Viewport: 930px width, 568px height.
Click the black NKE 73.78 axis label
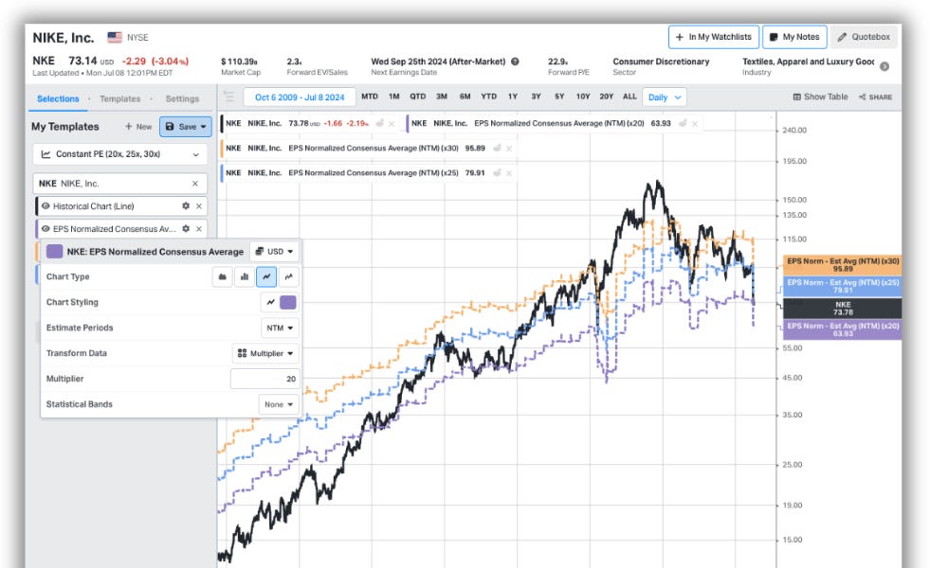pos(842,309)
